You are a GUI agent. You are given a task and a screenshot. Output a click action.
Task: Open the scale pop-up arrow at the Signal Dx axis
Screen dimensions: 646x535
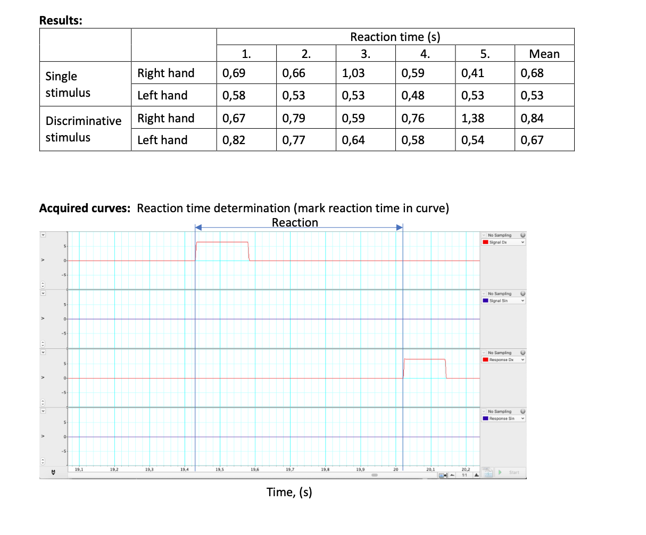(x=43, y=235)
